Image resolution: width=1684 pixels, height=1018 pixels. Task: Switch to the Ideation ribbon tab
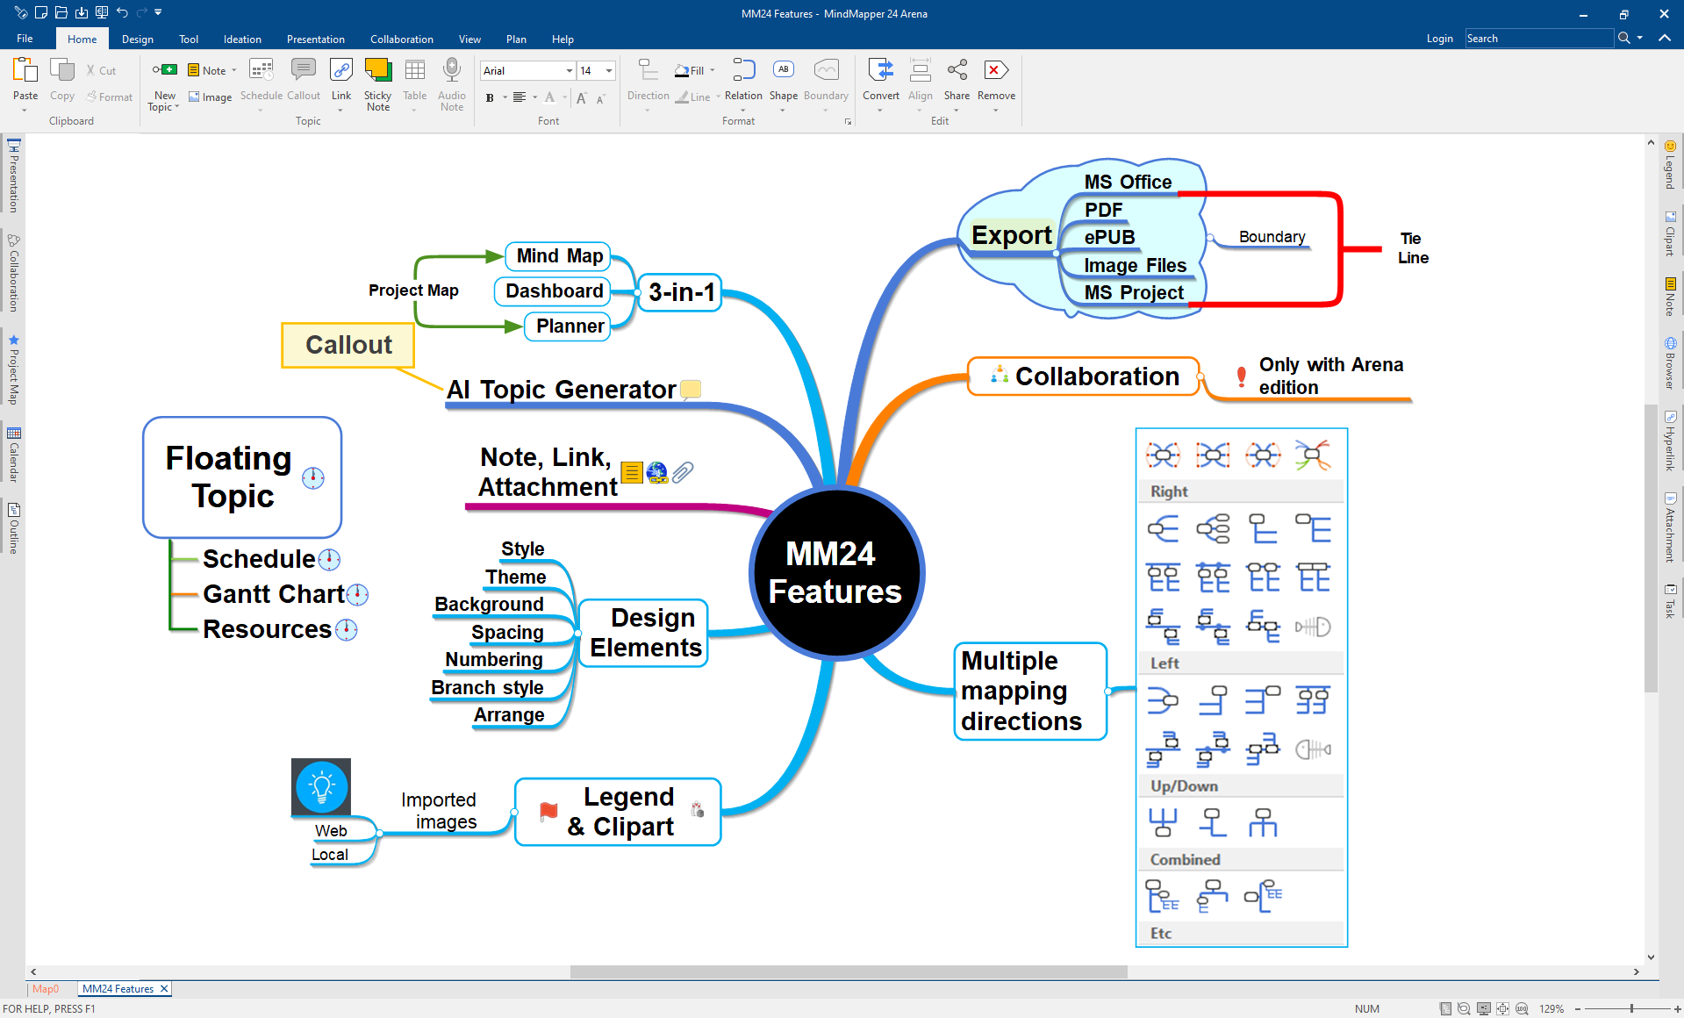click(242, 39)
